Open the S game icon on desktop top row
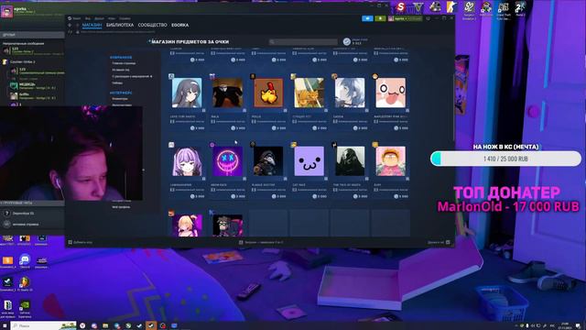586x330 pixels. click(x=401, y=7)
